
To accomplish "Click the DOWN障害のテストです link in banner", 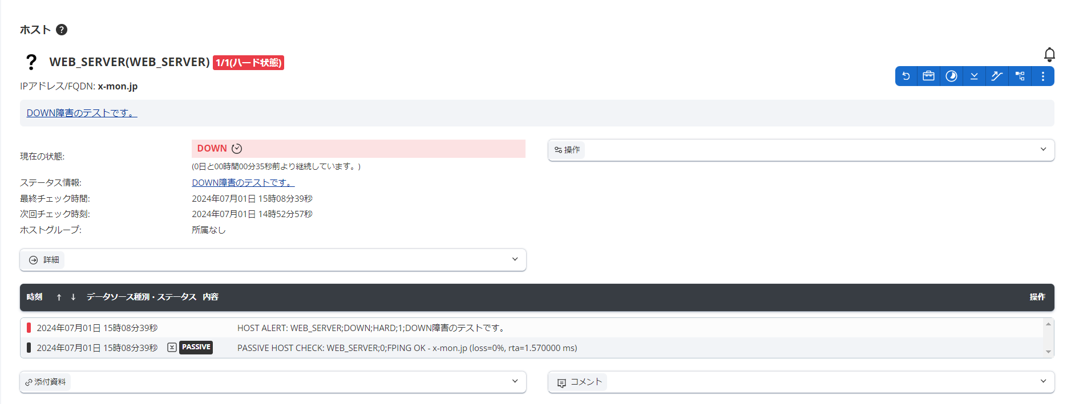I will (82, 113).
